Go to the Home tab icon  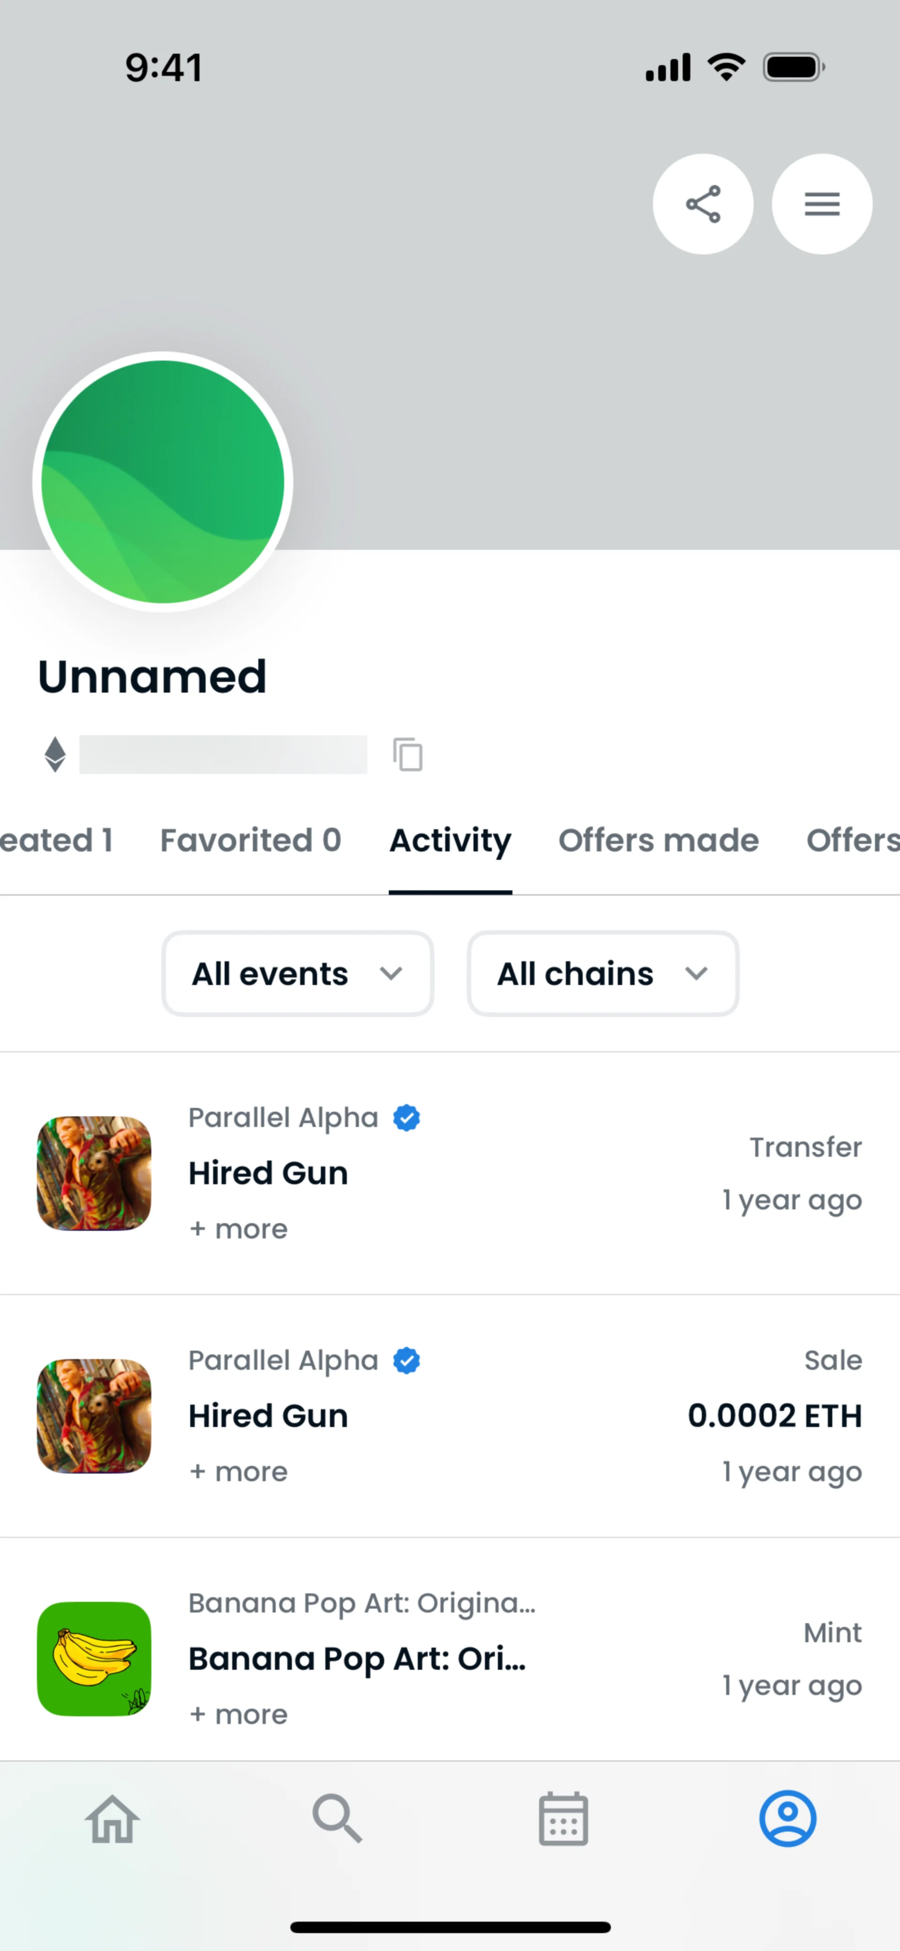(112, 1819)
